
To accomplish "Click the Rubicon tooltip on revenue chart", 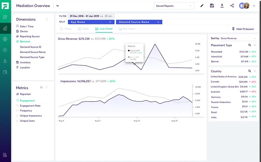I will [135, 53].
